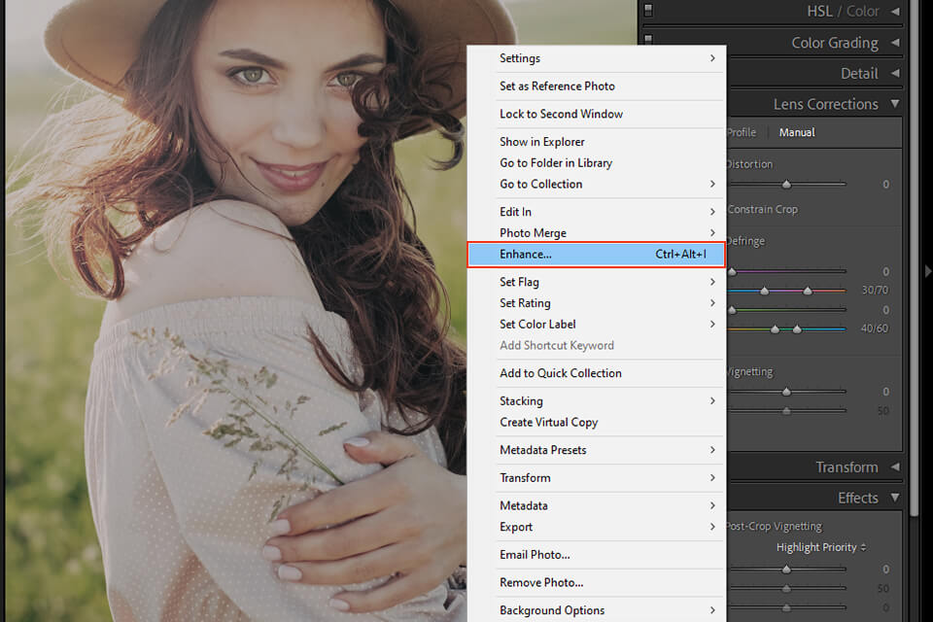Open Highlight Priority style dropdown

(x=821, y=547)
